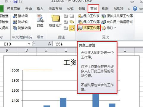Select column F header
Screen dimensions: 143x107
[7, 50]
